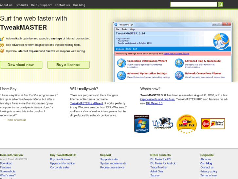Click the Tucows cows award badge
The width and height of the screenshot is (238, 179).
pos(163,123)
